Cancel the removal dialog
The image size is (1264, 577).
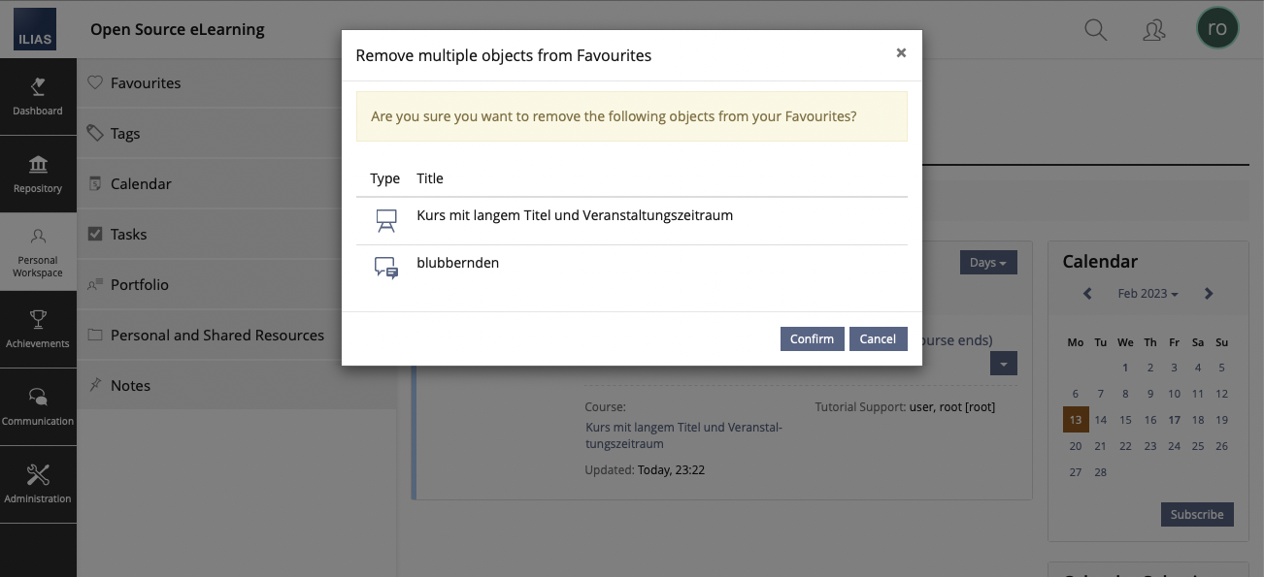[878, 338]
